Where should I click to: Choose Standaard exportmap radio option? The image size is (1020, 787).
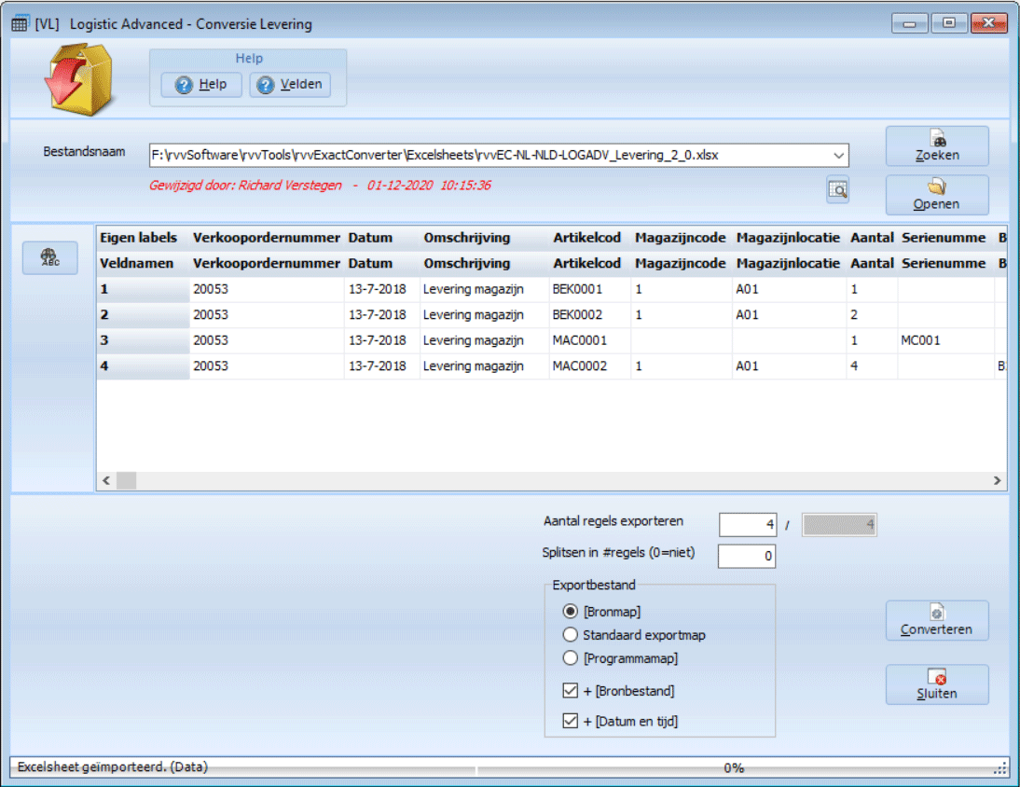point(571,635)
